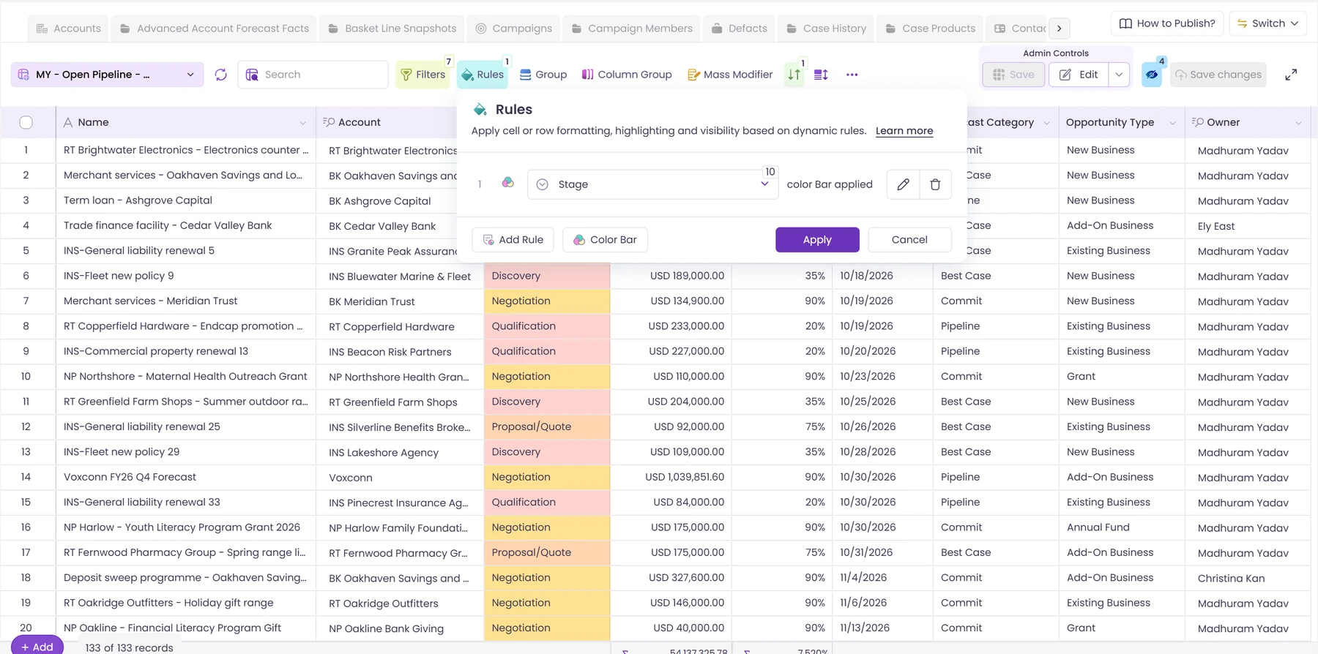Click the Edit admin control button
The image size is (1318, 654).
tap(1079, 75)
